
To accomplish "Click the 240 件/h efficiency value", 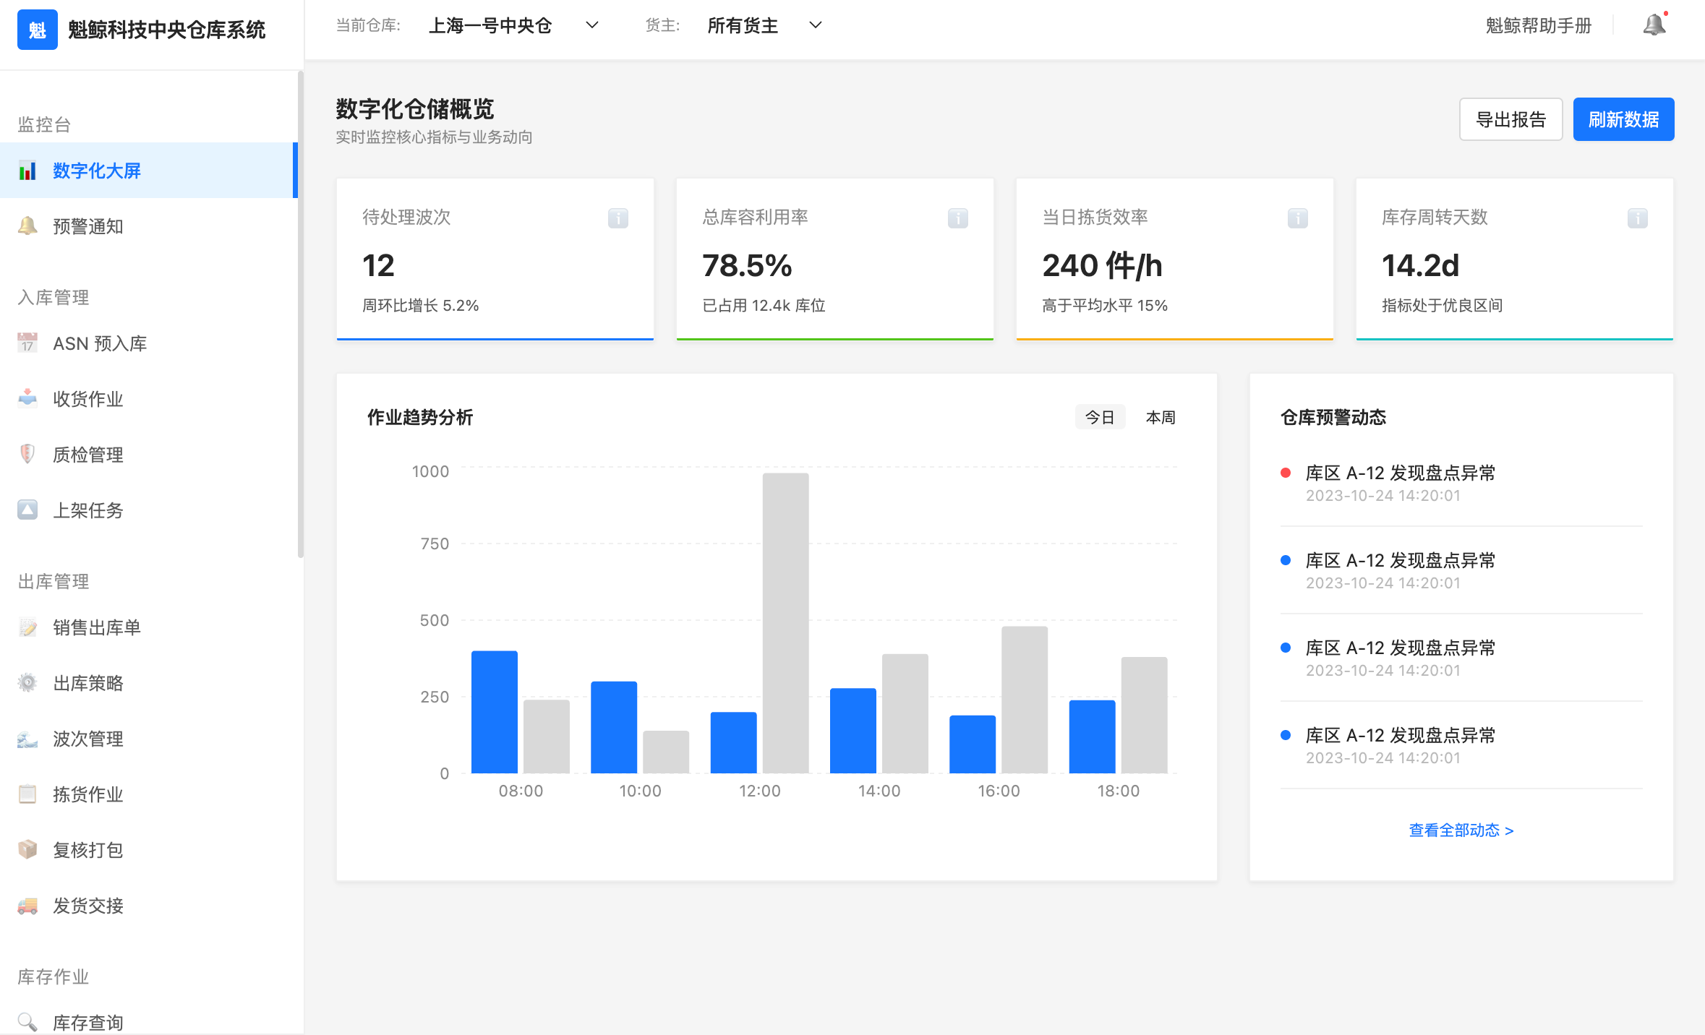I will coord(1102,265).
